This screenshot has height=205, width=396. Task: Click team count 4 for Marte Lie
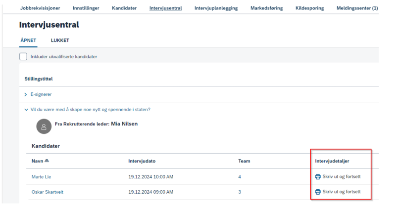click(x=240, y=177)
